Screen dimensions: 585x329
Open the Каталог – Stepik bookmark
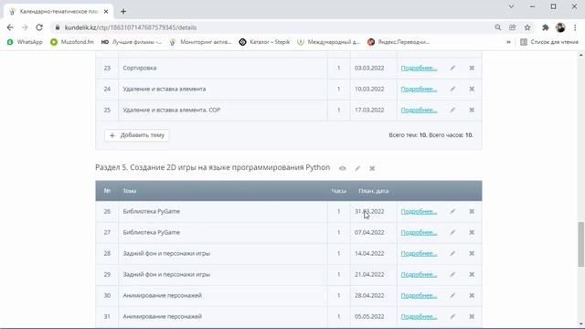pyautogui.click(x=264, y=42)
